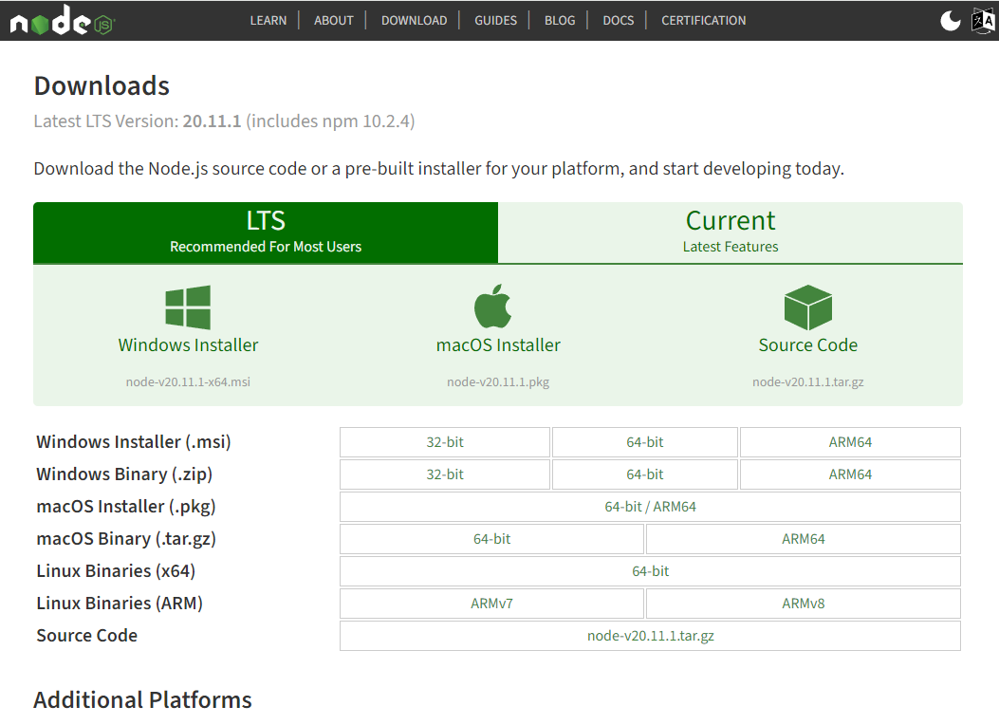The width and height of the screenshot is (999, 725).
Task: Click the macOS Binary (.tar.gz) row label
Action: pyautogui.click(x=126, y=539)
